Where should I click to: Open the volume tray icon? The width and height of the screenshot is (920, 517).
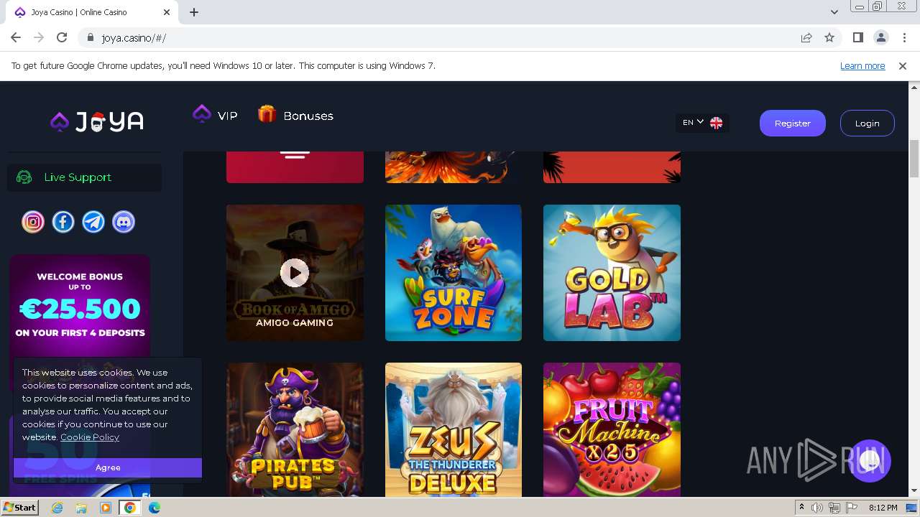pos(817,508)
